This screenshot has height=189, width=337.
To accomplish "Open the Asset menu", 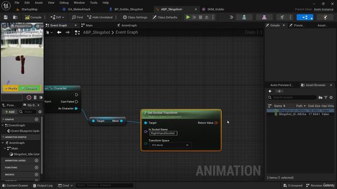I will point(38,3).
